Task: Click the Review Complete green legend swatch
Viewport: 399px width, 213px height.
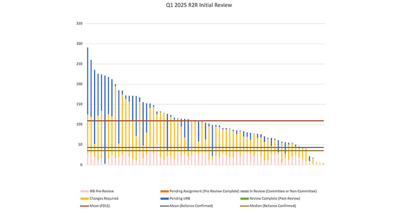Action: pos(245,198)
